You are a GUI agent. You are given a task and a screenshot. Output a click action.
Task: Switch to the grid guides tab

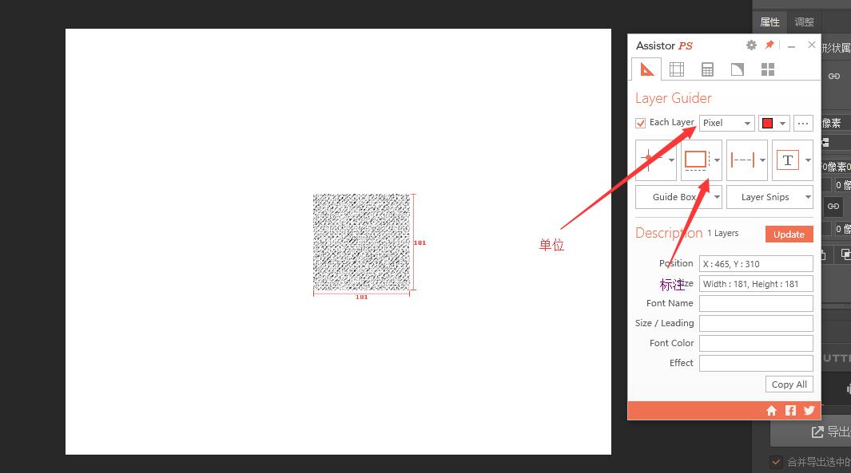[x=676, y=69]
